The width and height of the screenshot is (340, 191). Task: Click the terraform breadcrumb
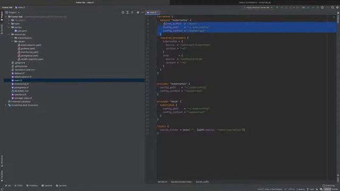pyautogui.click(x=162, y=181)
